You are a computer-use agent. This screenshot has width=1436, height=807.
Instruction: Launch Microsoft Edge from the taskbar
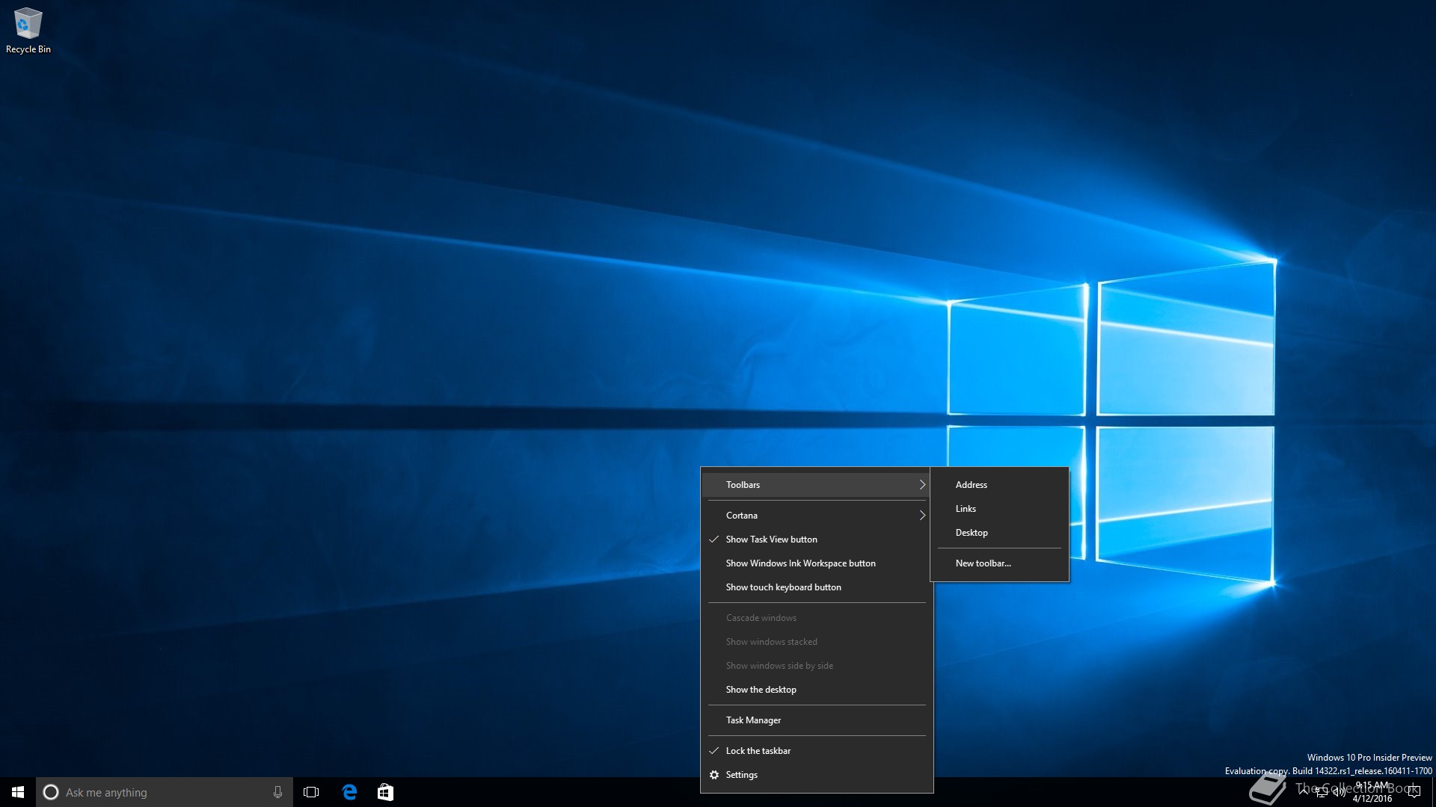tap(349, 792)
